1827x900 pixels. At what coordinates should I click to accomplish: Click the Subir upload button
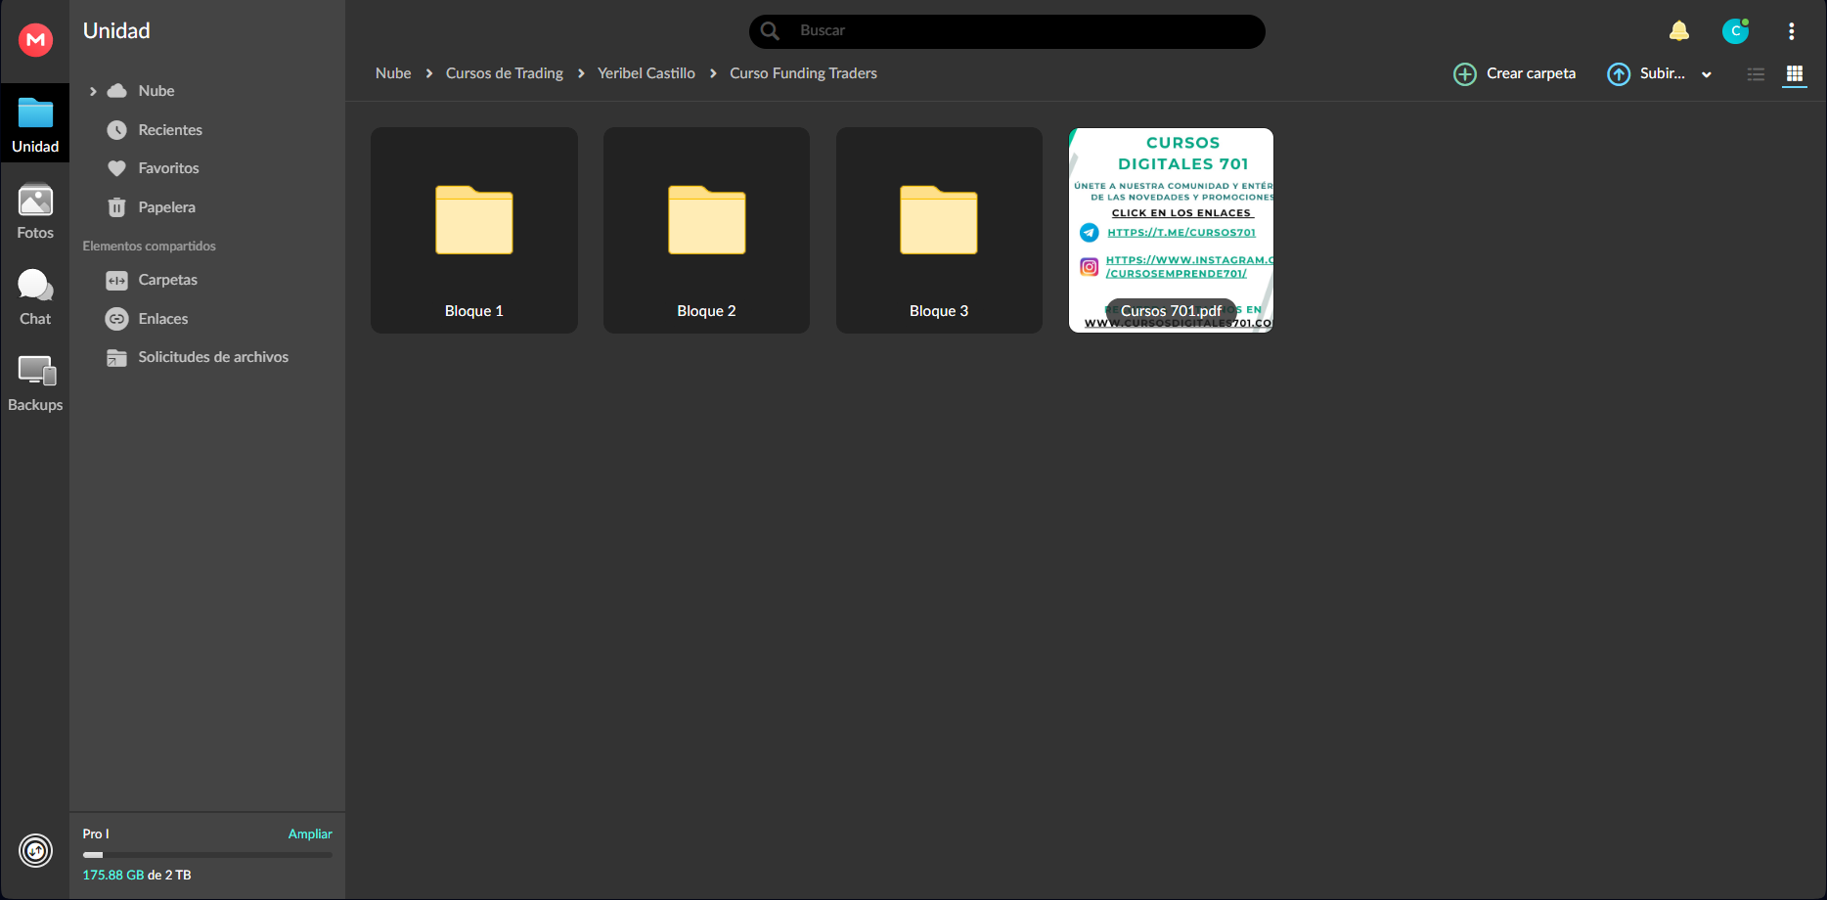click(1647, 74)
